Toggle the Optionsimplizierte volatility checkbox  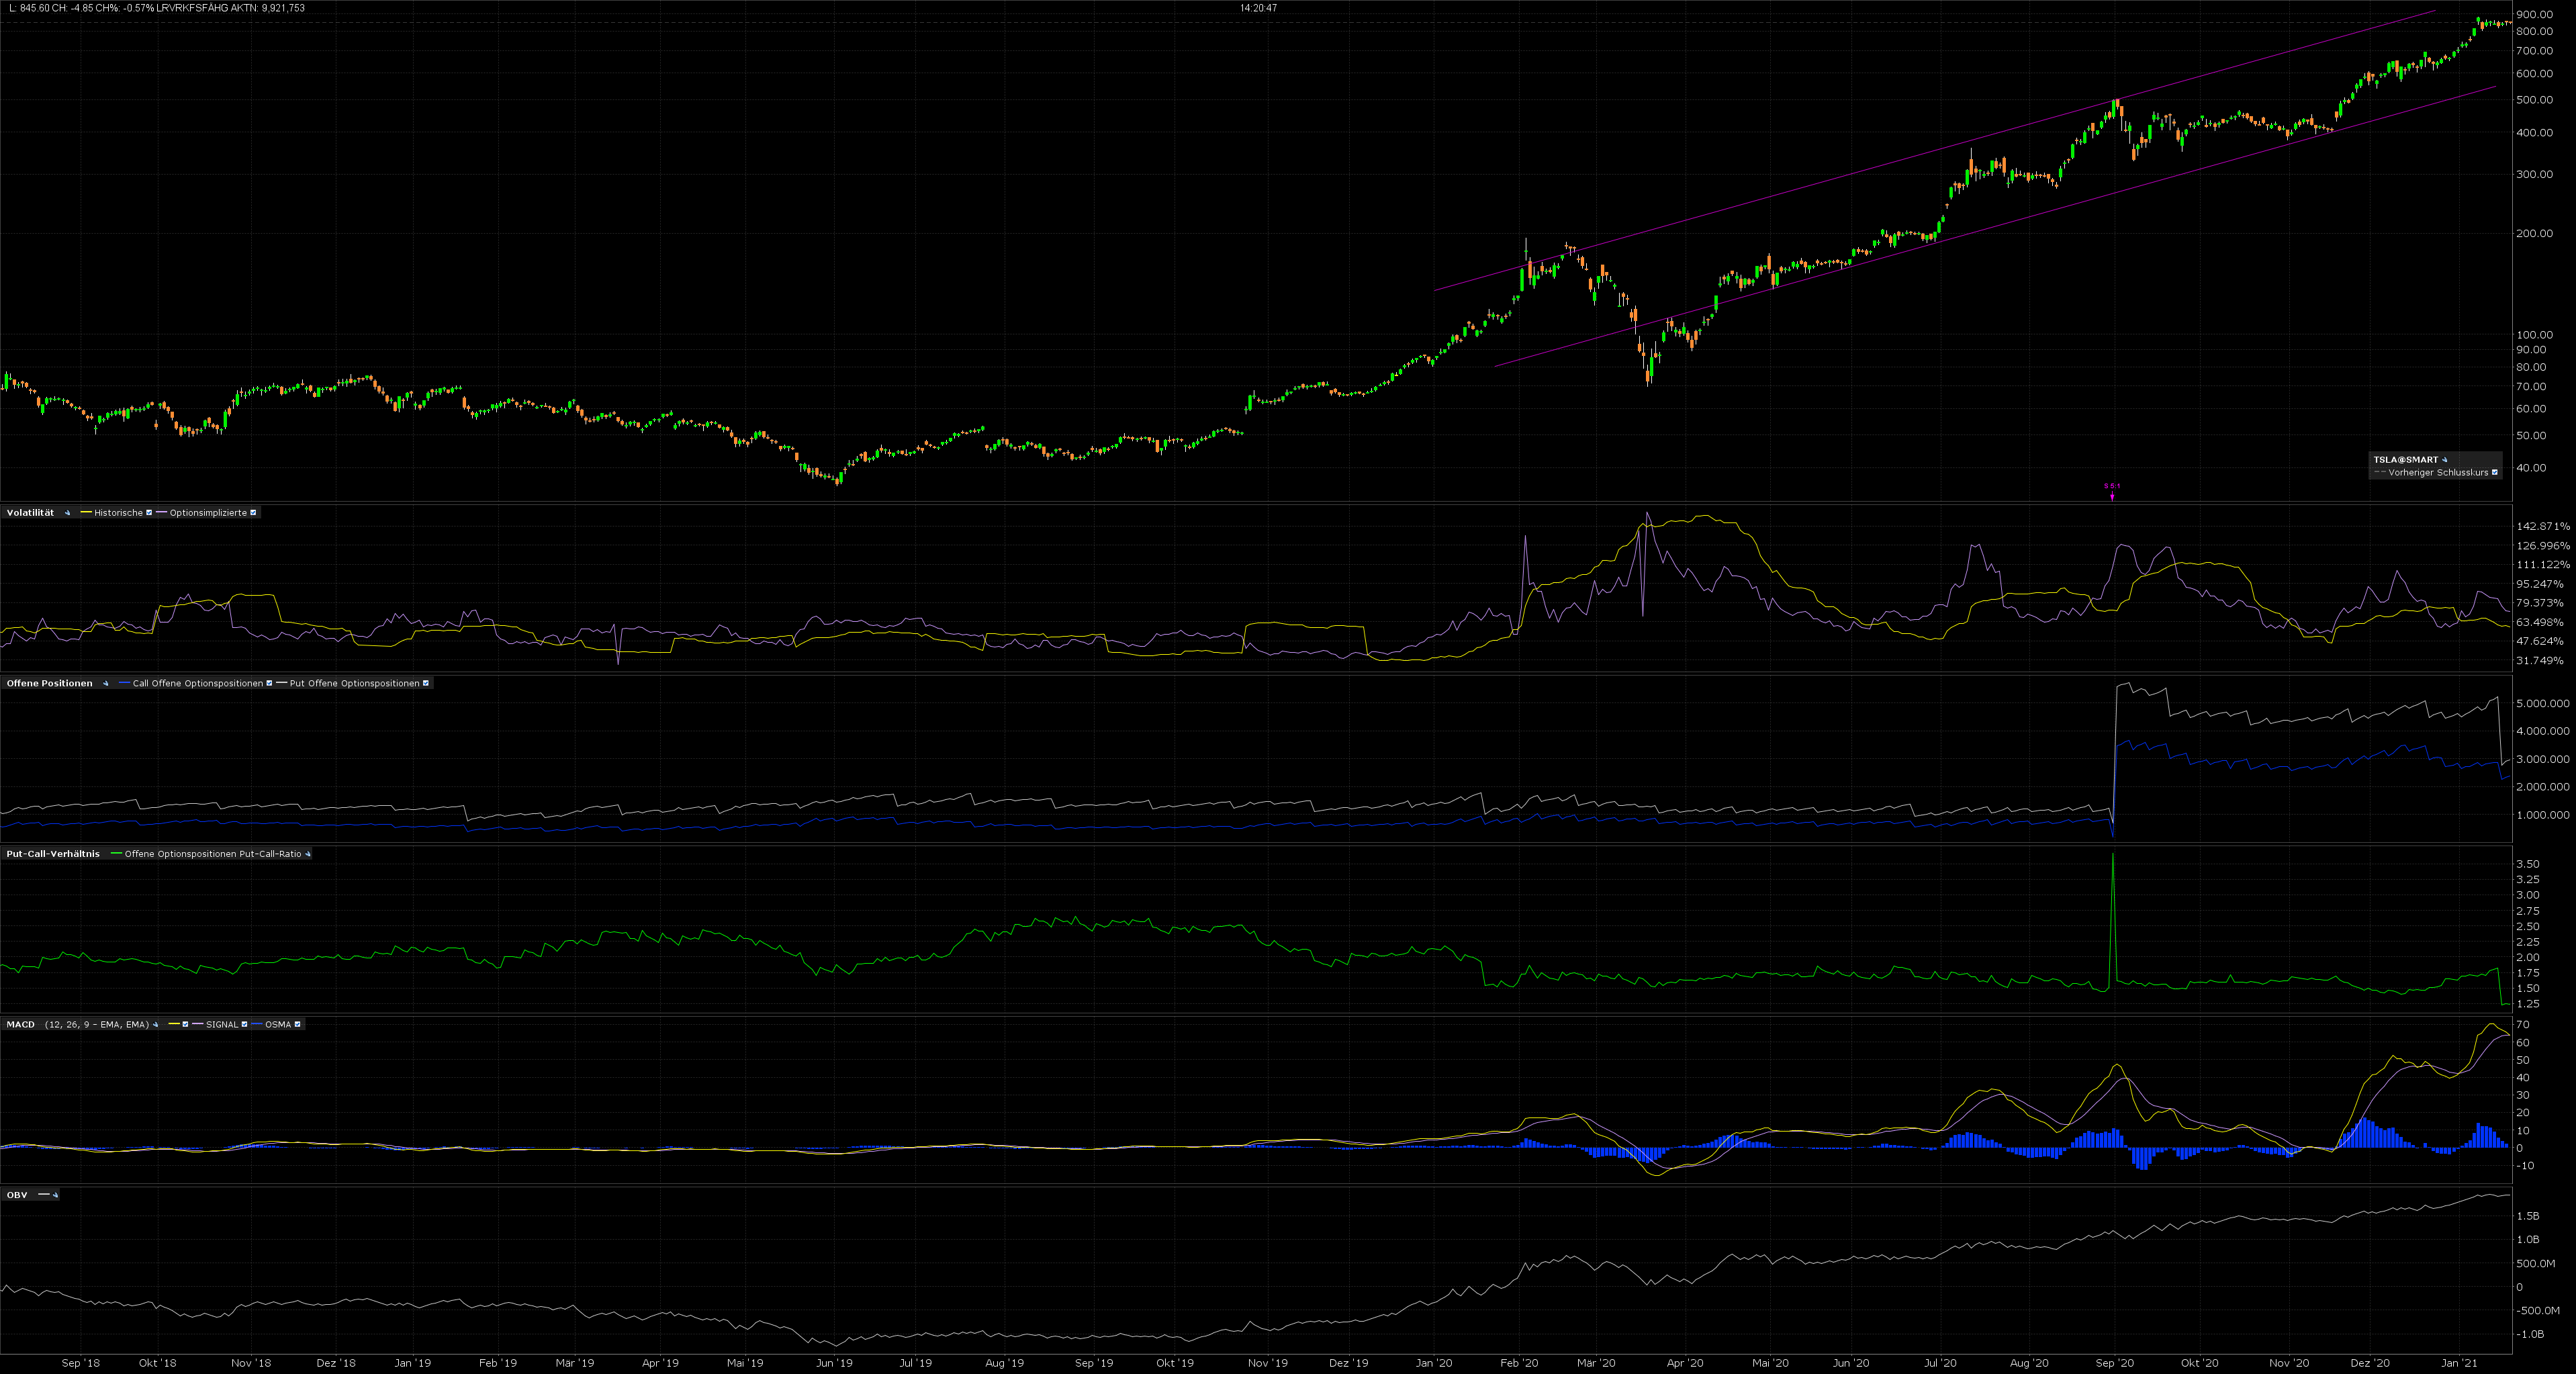point(253,513)
